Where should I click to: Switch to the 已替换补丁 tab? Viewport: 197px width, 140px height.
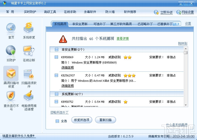(x=165, y=24)
